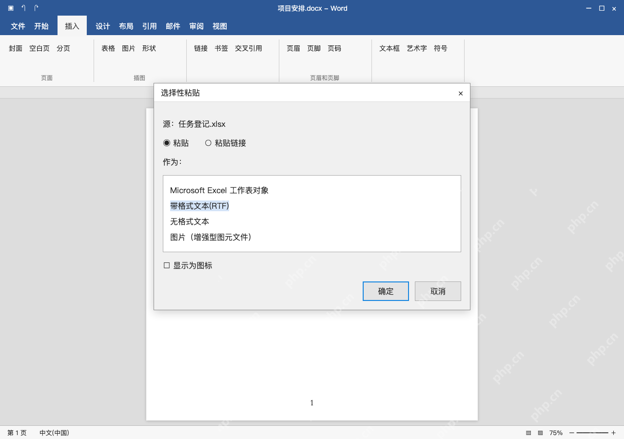Select the 粘贴链接 radio button
Viewport: 624px width, 439px height.
click(x=208, y=143)
